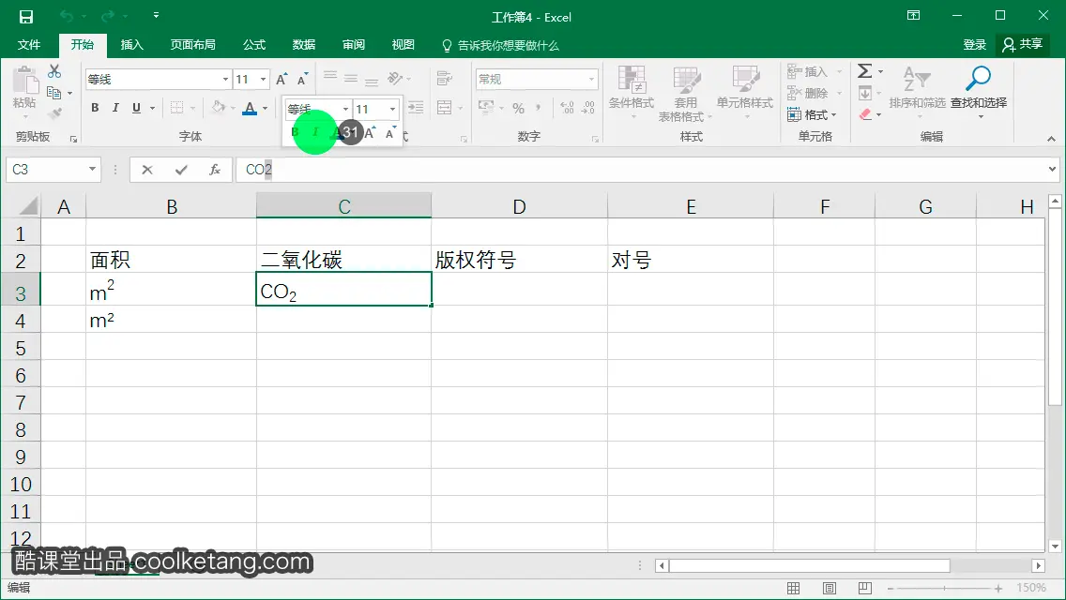Switch to the 公式 ribbon tab
The height and width of the screenshot is (600, 1066).
254,45
